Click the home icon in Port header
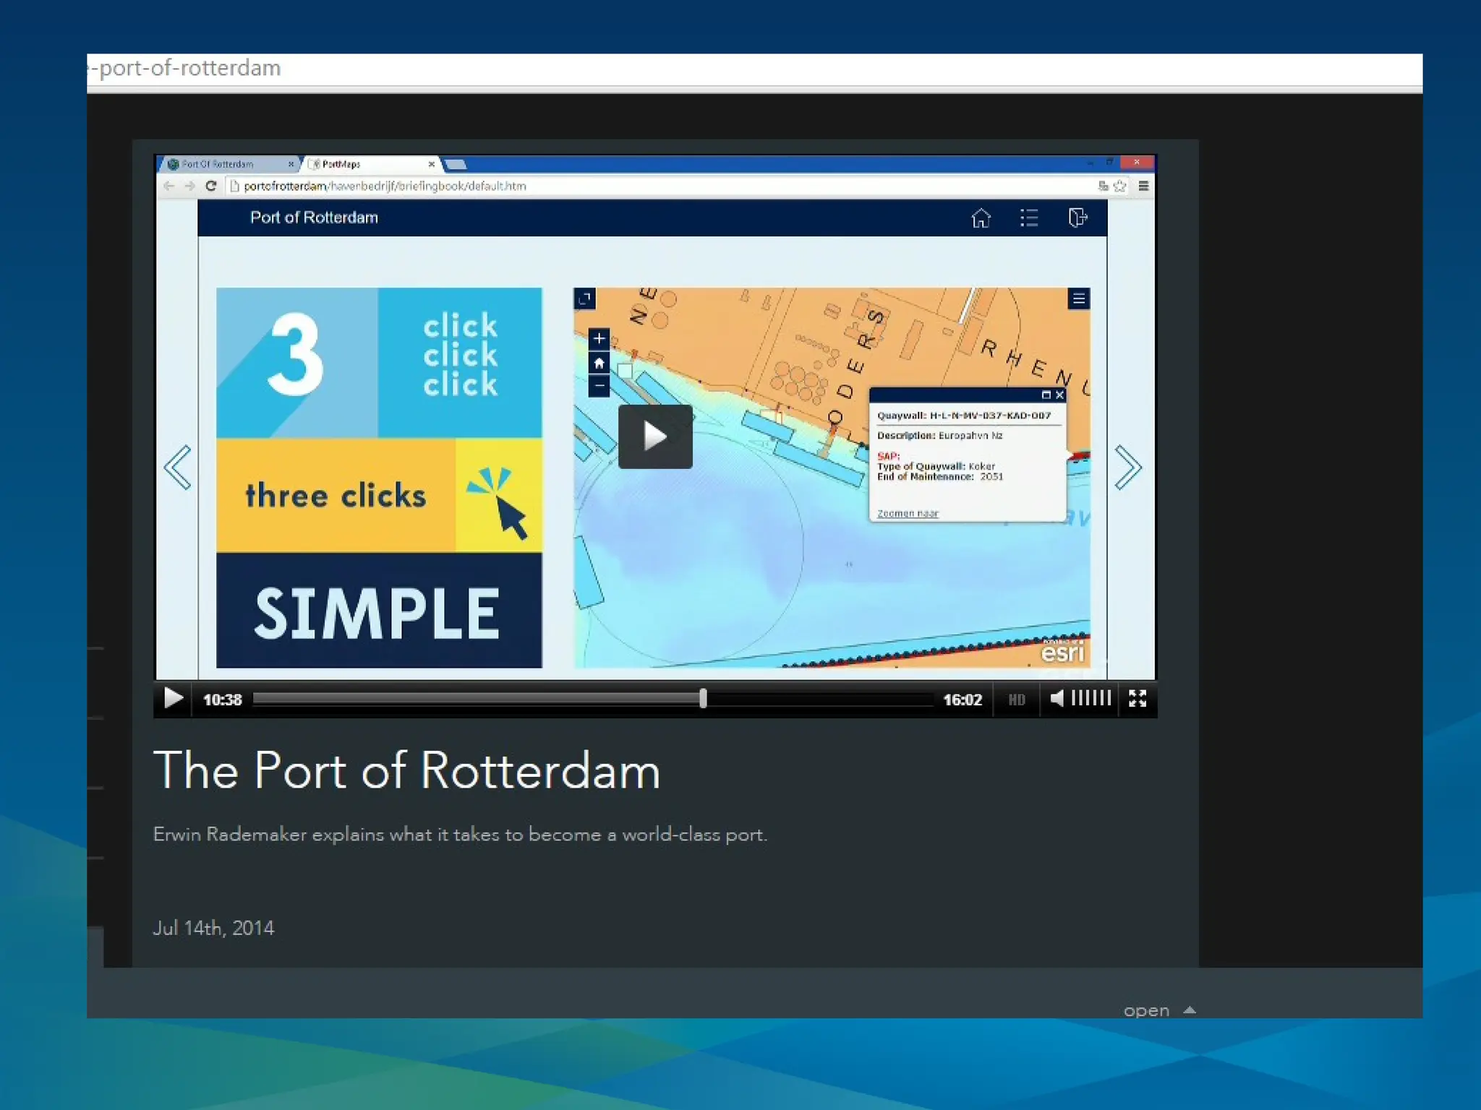Screen dimensions: 1481x1110 pos(981,218)
